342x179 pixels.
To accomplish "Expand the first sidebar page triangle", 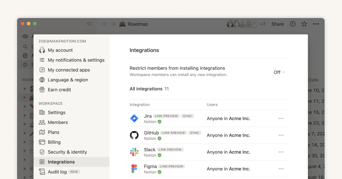I will (x=24, y=88).
